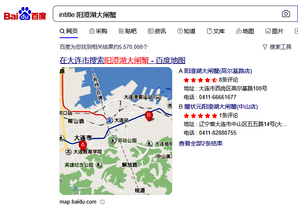Click 解放路 label on the map
298x211 pixels.
coord(130,165)
